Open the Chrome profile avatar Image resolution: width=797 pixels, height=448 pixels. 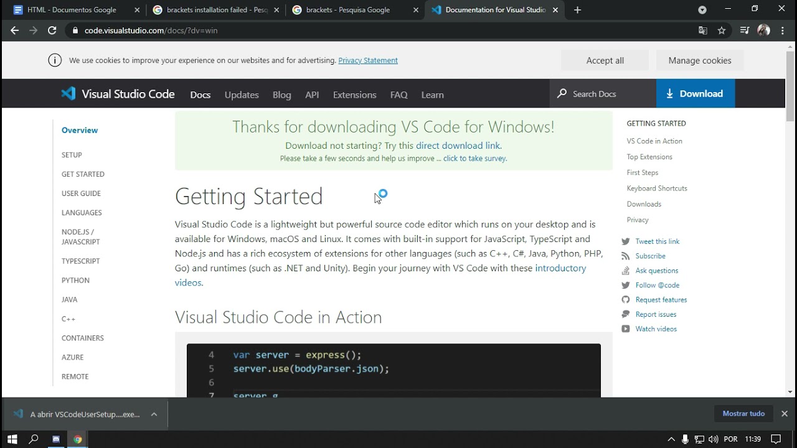click(x=764, y=30)
